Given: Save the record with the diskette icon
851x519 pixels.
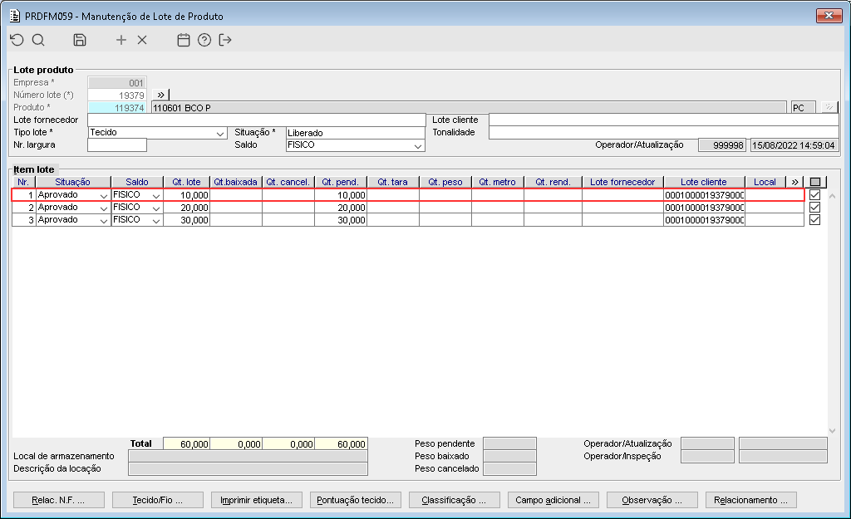Looking at the screenshot, I should tap(80, 40).
